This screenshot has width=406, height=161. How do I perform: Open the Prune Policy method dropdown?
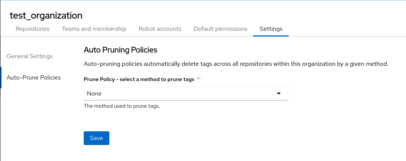185,93
